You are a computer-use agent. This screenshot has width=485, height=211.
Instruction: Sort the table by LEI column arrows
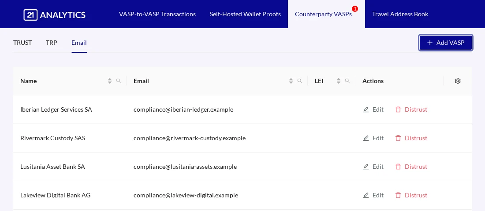pyautogui.click(x=338, y=81)
